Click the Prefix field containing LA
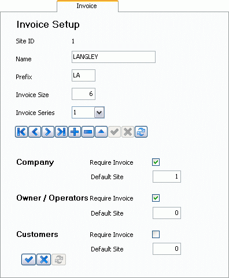 pyautogui.click(x=83, y=75)
